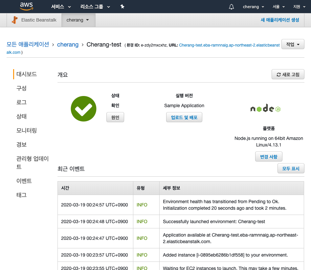Click the pin shortcut icon in navbar

click(x=122, y=7)
